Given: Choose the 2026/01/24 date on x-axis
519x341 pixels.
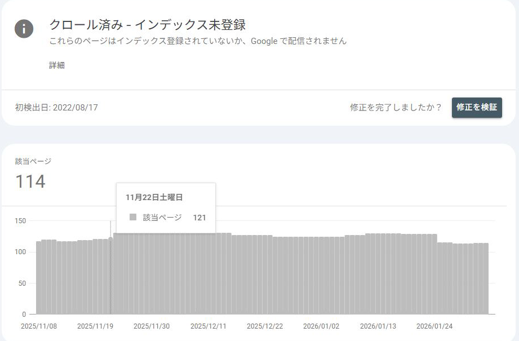Looking at the screenshot, I should click(x=433, y=326).
